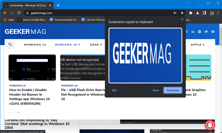Open the Settings app article thumbnail
The height and width of the screenshot is (133, 222).
point(32,67)
